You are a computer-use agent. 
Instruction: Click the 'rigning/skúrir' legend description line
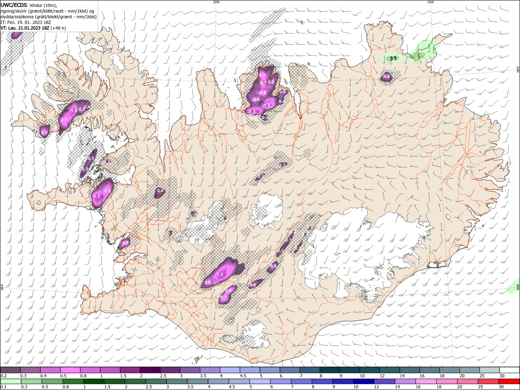48,11
